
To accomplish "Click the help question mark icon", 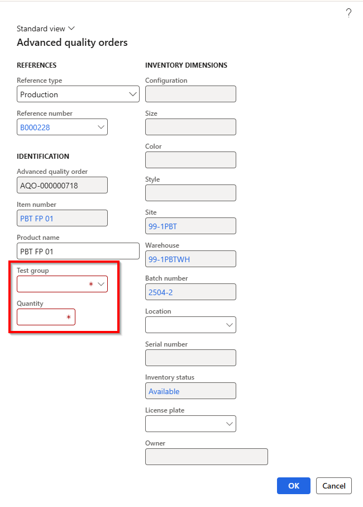I will click(348, 13).
